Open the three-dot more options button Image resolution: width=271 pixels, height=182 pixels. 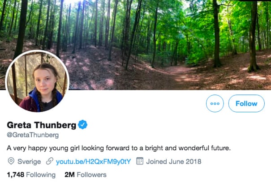point(215,103)
